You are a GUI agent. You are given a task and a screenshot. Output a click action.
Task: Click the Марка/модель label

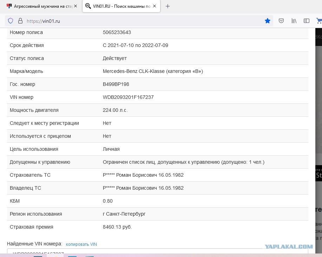[26, 71]
